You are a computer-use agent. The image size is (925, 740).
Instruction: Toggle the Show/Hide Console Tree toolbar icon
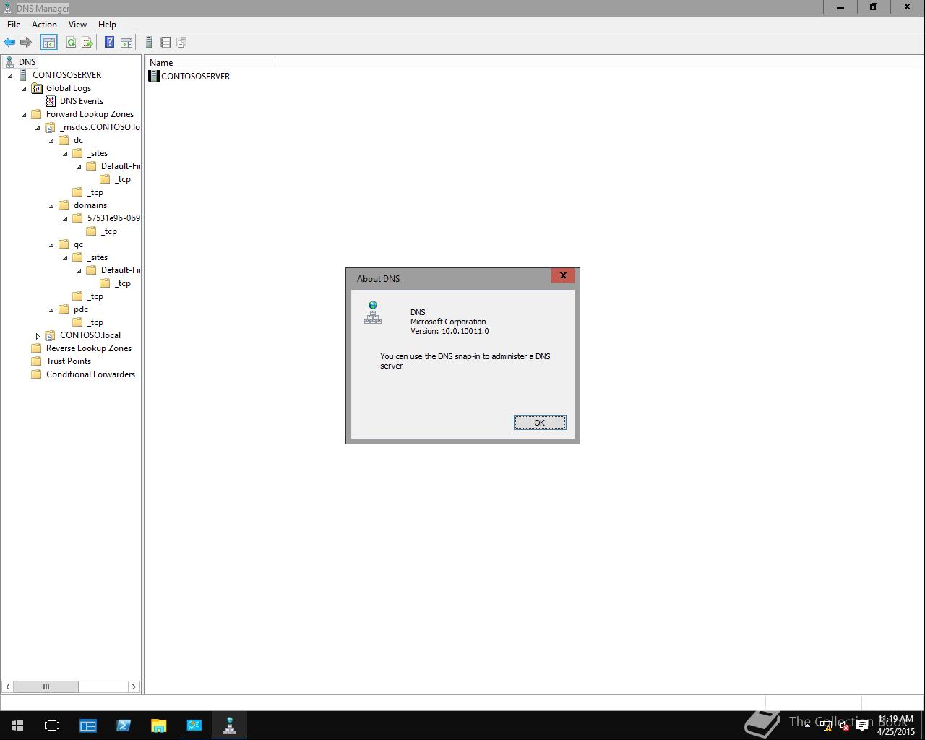[49, 43]
